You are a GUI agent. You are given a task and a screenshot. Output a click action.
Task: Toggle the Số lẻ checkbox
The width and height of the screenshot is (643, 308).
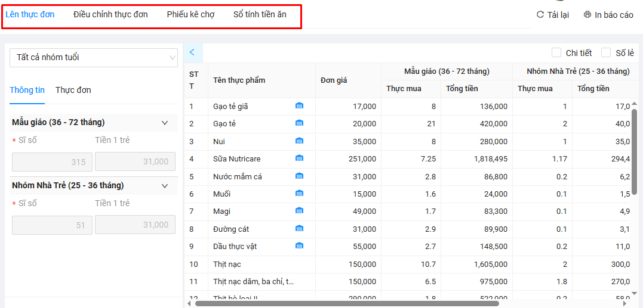[x=606, y=53]
